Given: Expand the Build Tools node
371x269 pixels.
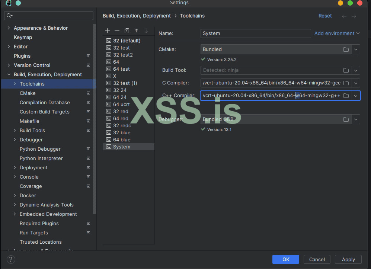Looking at the screenshot, I should coord(15,130).
